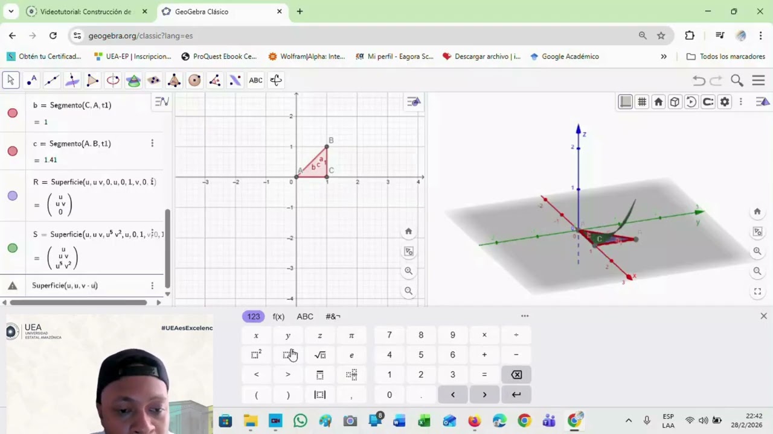
Task: Toggle the 2D graphics style bar
Action: pos(414,102)
